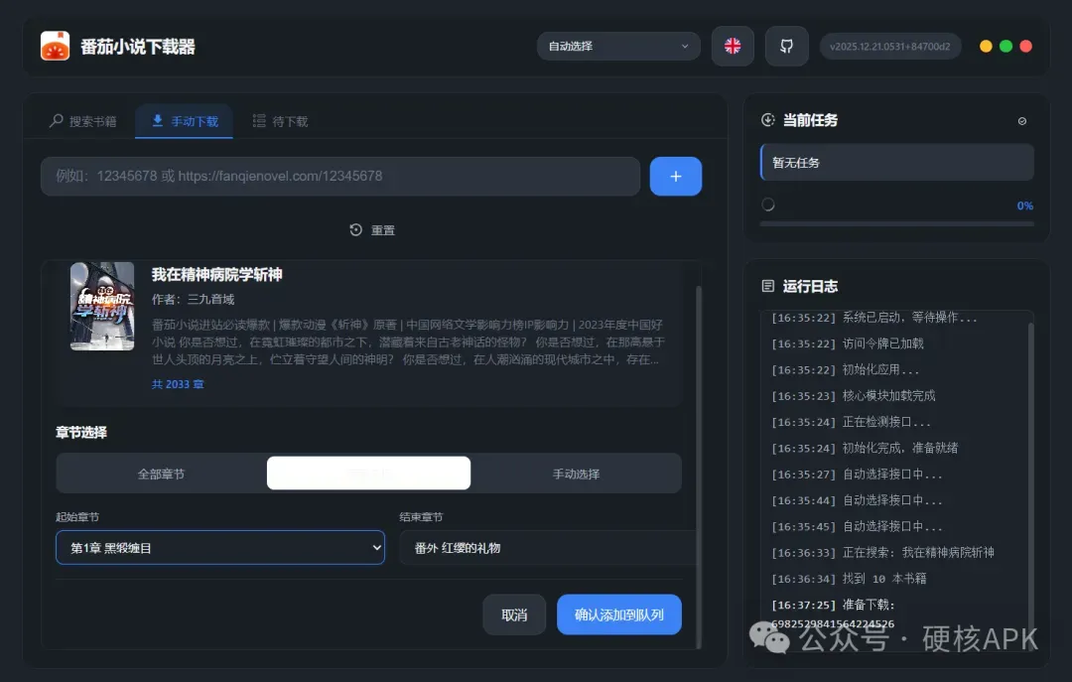Click the 番茄小说下载器 app title
The image size is (1072, 682).
click(137, 47)
